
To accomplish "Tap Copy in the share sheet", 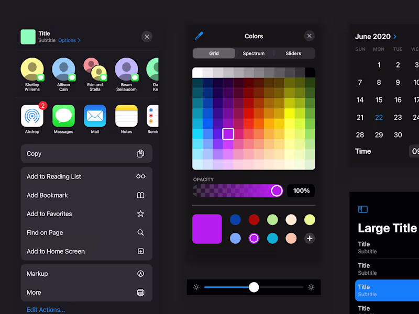I will (x=34, y=153).
